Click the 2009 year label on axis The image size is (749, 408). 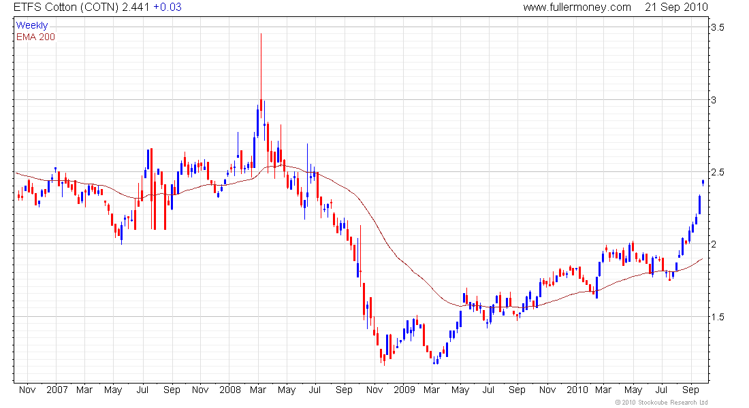click(x=404, y=390)
